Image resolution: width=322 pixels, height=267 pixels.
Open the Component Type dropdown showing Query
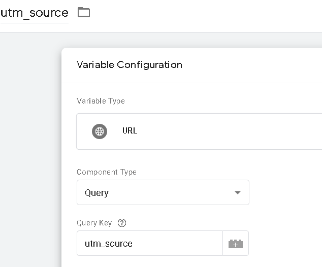tap(163, 192)
